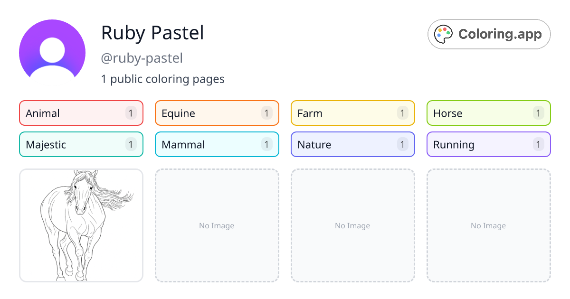Click the @ruby-pastel username handle
570x299 pixels.
pos(142,58)
